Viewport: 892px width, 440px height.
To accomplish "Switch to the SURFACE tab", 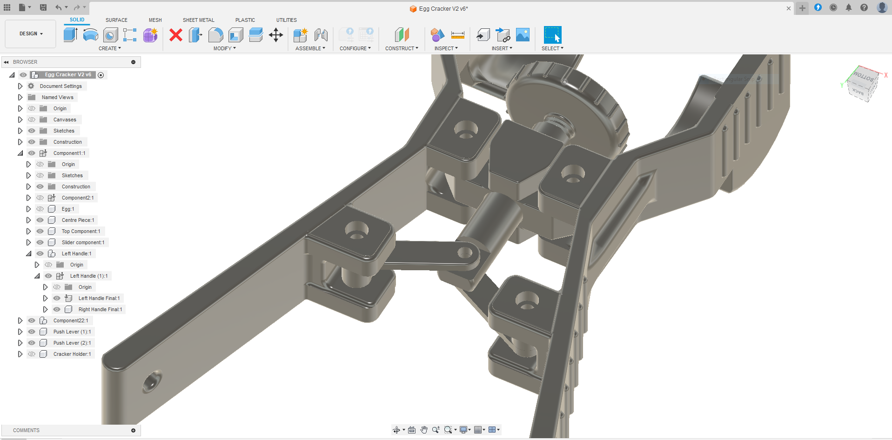I will tap(116, 20).
